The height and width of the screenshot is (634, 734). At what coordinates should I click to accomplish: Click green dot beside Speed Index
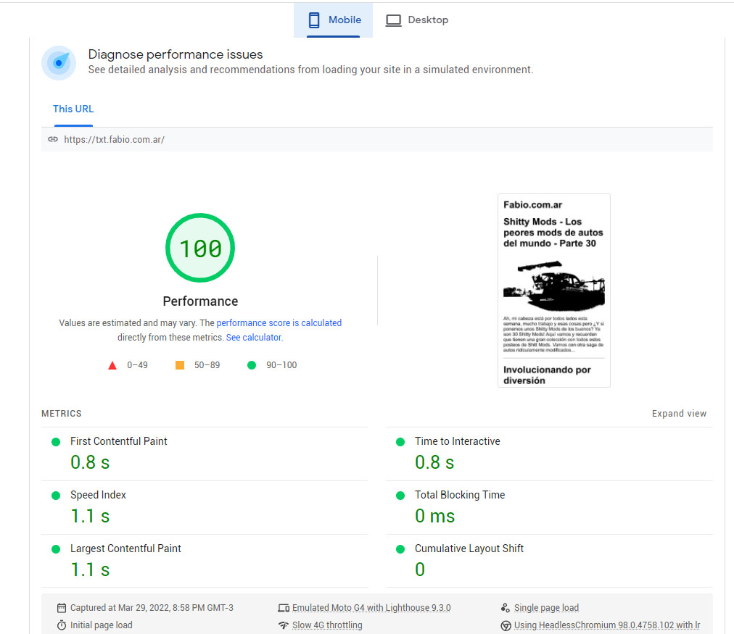tap(56, 496)
